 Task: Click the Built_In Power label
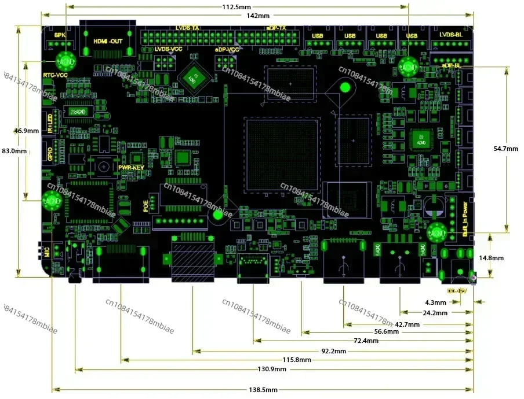click(x=465, y=219)
